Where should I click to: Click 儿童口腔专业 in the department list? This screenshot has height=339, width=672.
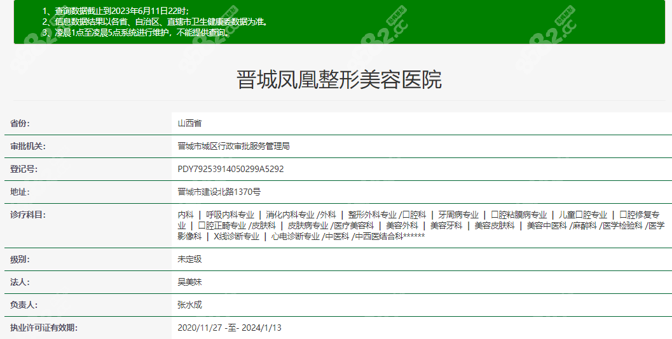click(583, 215)
